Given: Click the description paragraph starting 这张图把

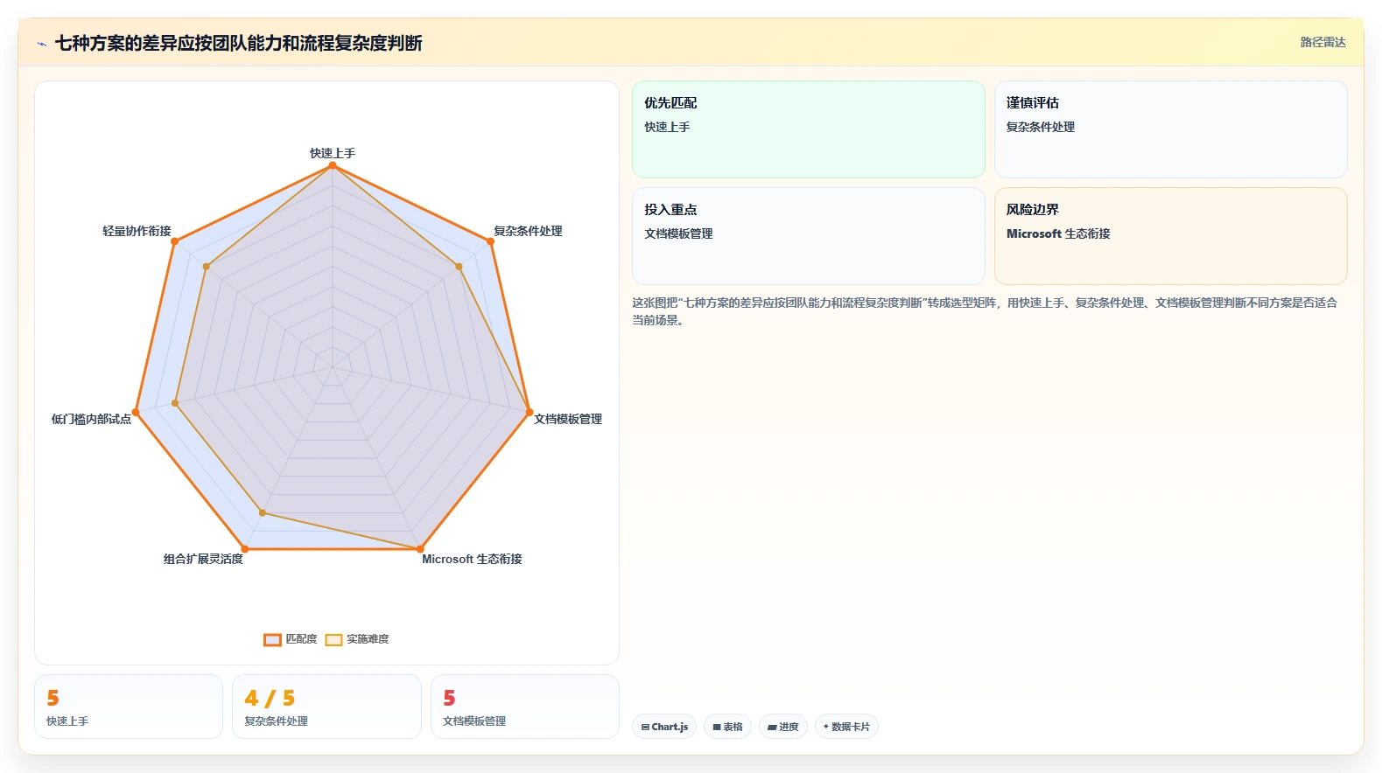Looking at the screenshot, I should 985,311.
